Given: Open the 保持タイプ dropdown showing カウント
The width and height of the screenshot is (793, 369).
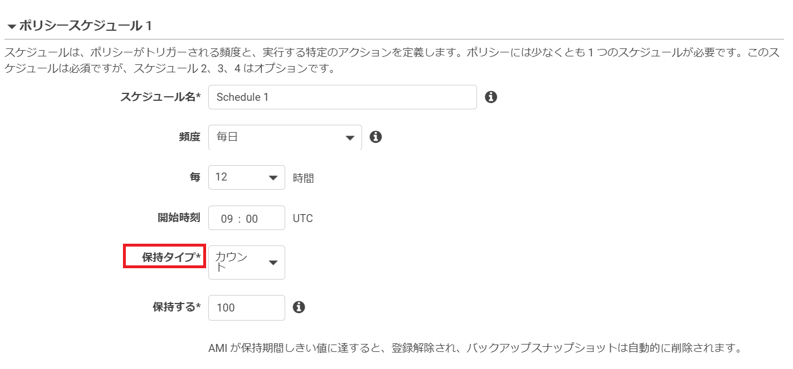Looking at the screenshot, I should pos(246,263).
